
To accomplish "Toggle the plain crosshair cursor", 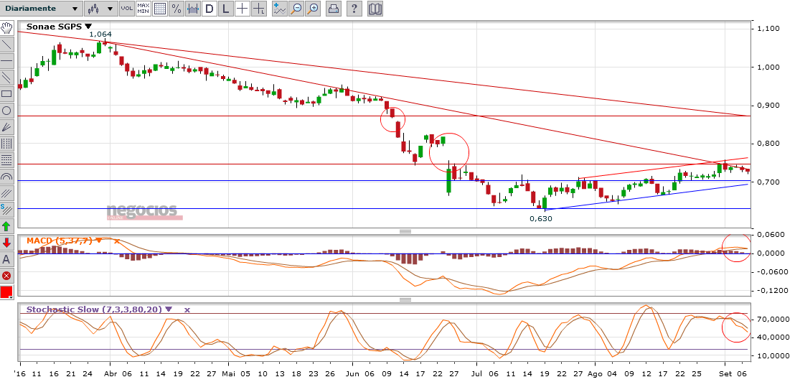I will [243, 8].
